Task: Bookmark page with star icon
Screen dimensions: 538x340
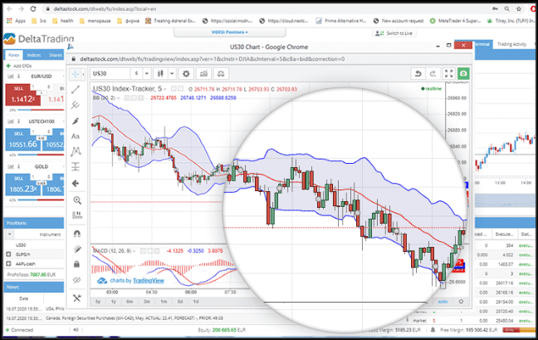Action: tap(519, 8)
